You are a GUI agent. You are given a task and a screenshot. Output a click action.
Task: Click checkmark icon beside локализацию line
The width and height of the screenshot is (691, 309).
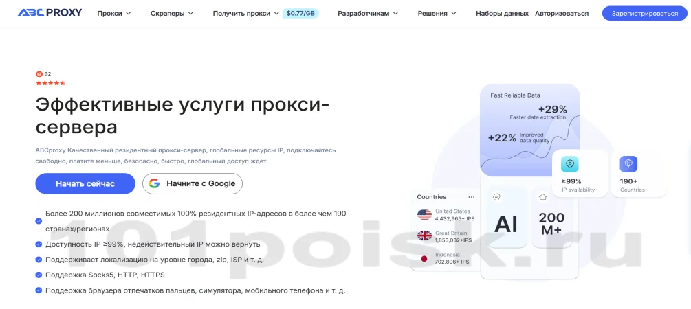coord(39,260)
